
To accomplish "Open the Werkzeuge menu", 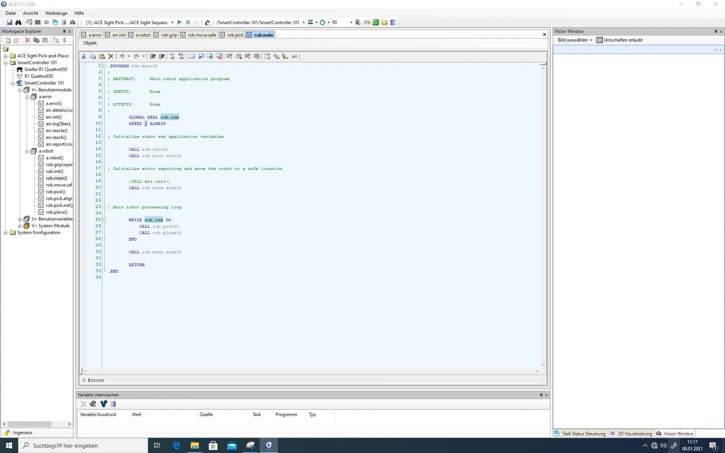I will (56, 13).
